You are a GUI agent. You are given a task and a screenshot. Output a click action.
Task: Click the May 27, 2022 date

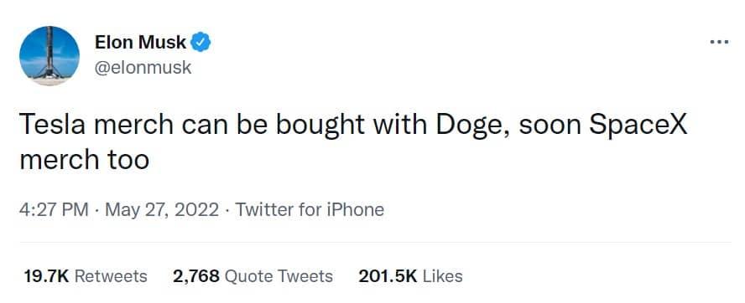click(x=162, y=209)
